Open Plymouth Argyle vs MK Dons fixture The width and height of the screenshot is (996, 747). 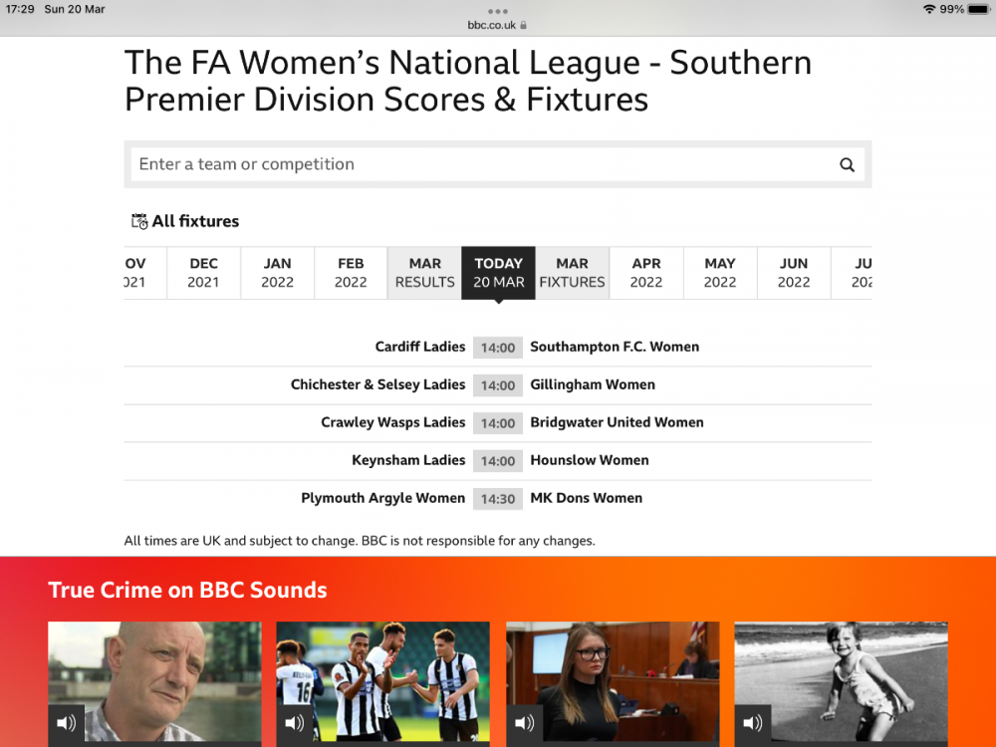pyautogui.click(x=497, y=499)
